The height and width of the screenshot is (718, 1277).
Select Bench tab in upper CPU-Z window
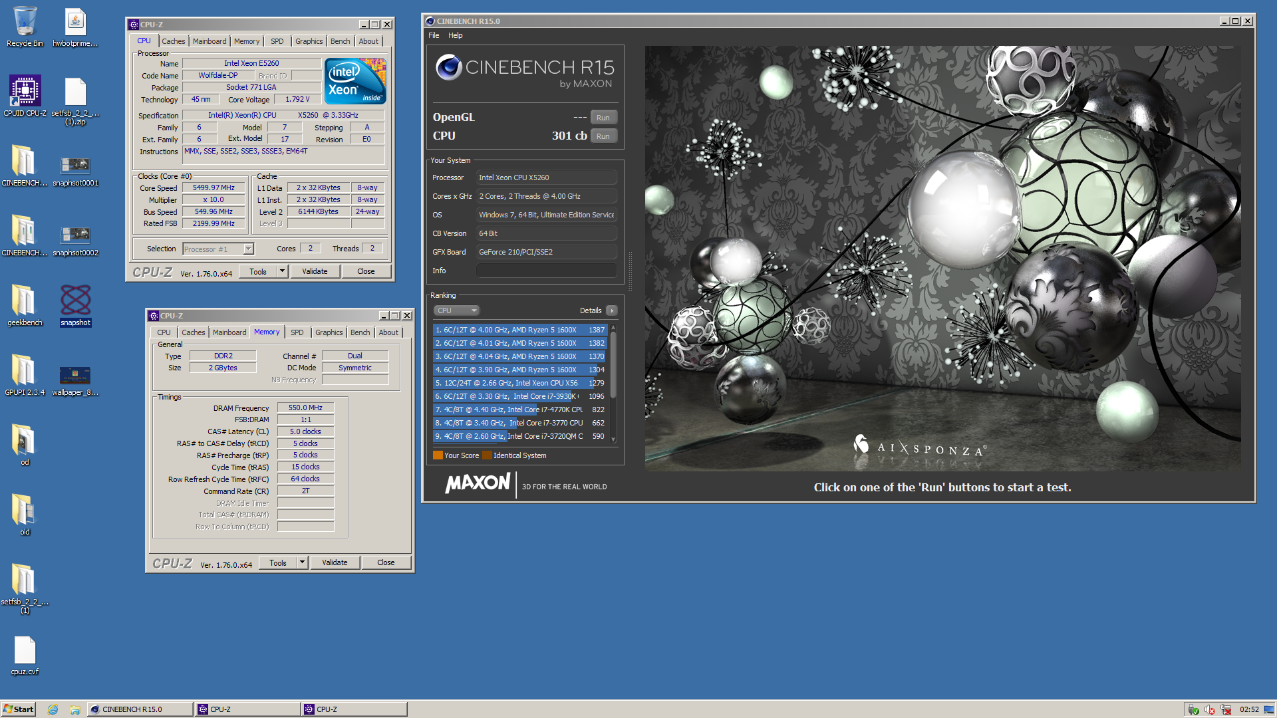click(340, 41)
